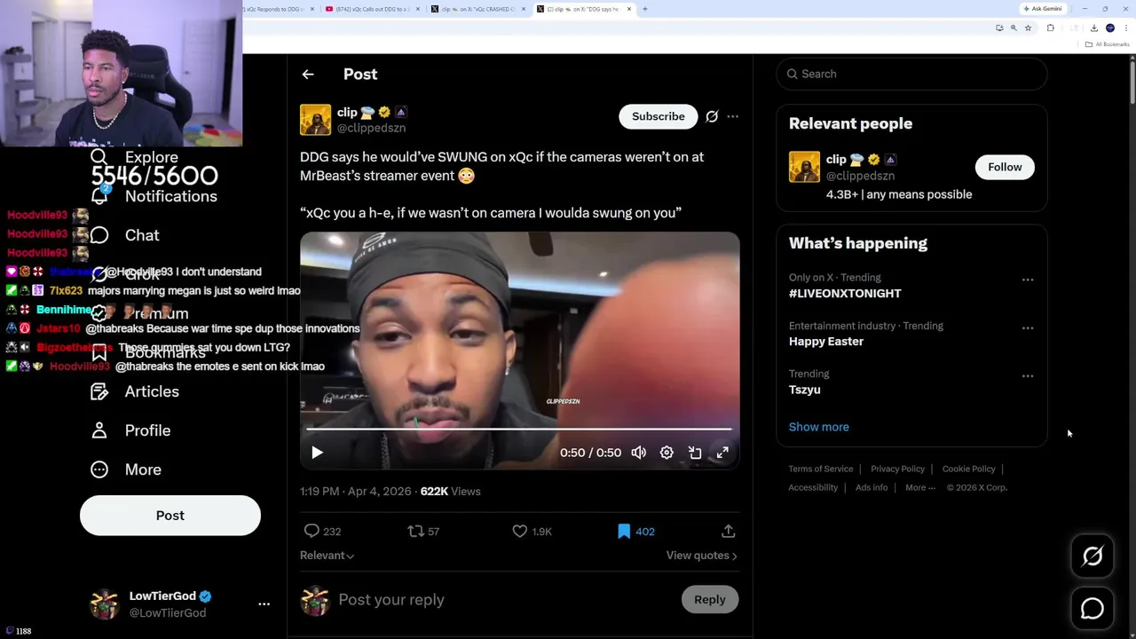Click the sidebar Post compose button

pyautogui.click(x=170, y=516)
